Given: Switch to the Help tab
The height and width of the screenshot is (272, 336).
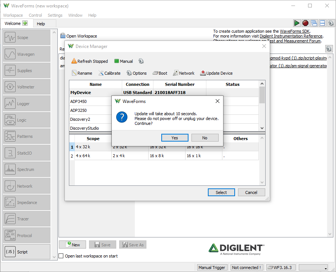Looking at the screenshot, I should pos(45,23).
